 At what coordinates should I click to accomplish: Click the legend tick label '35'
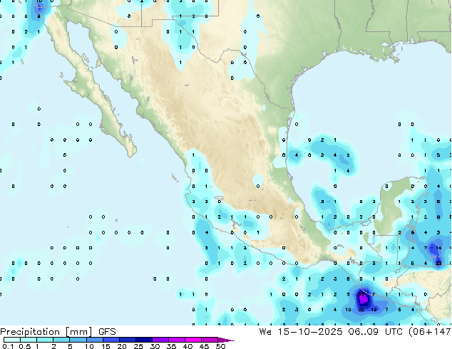coord(172,346)
